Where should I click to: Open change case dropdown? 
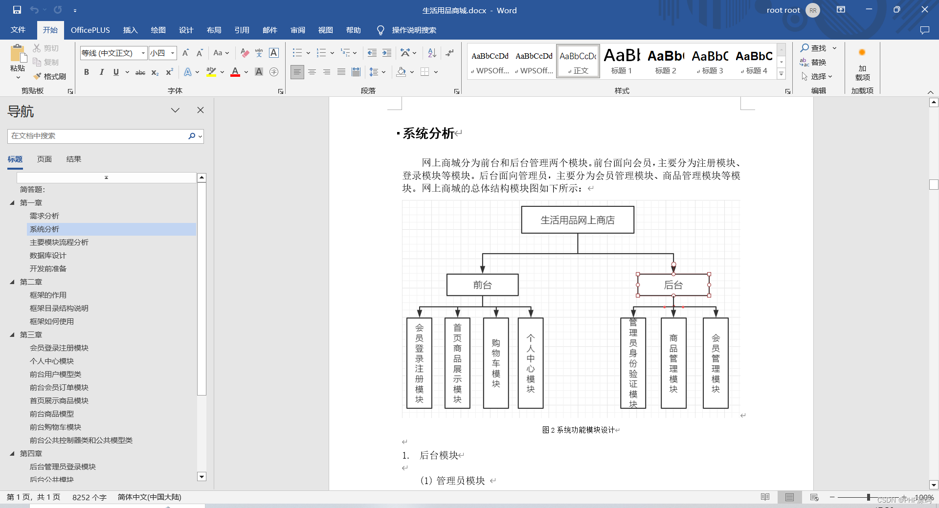pyautogui.click(x=221, y=53)
